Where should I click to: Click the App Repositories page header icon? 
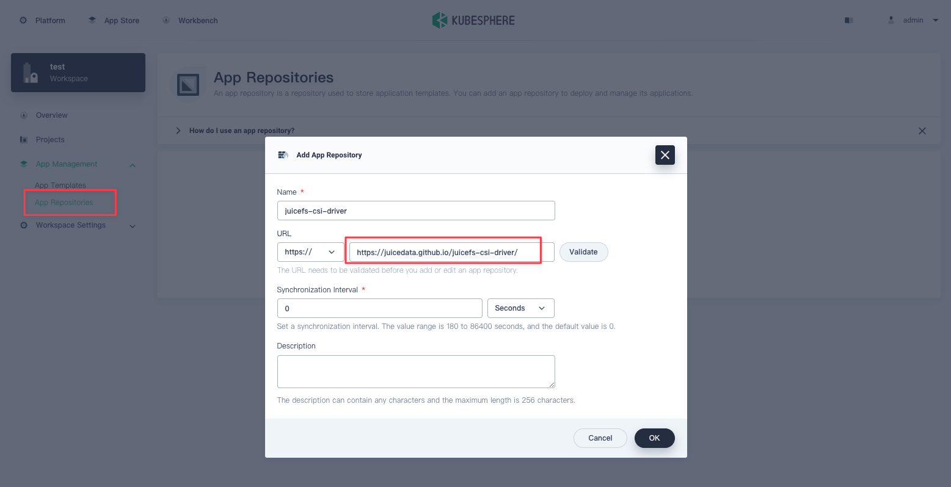pos(188,84)
